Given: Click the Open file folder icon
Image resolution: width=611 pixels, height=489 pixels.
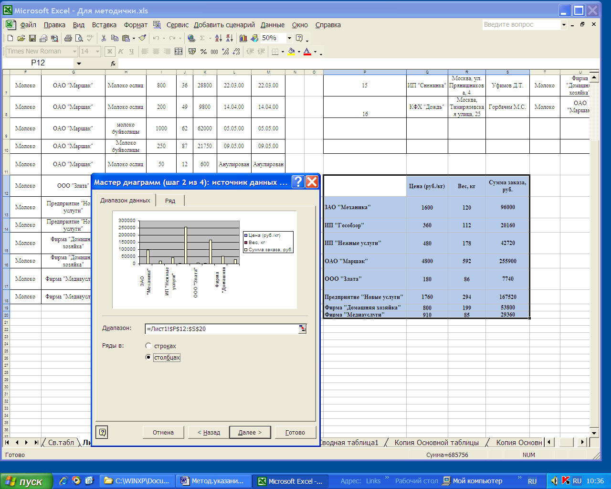Looking at the screenshot, I should 21,38.
